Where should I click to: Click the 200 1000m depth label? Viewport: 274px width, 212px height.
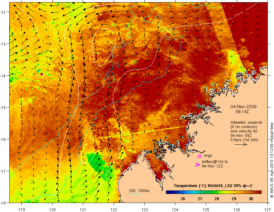(139, 191)
